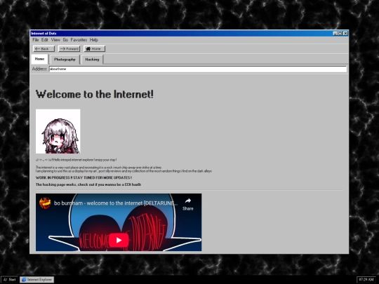
Task: Switch to the Photography tab
Action: (x=65, y=60)
